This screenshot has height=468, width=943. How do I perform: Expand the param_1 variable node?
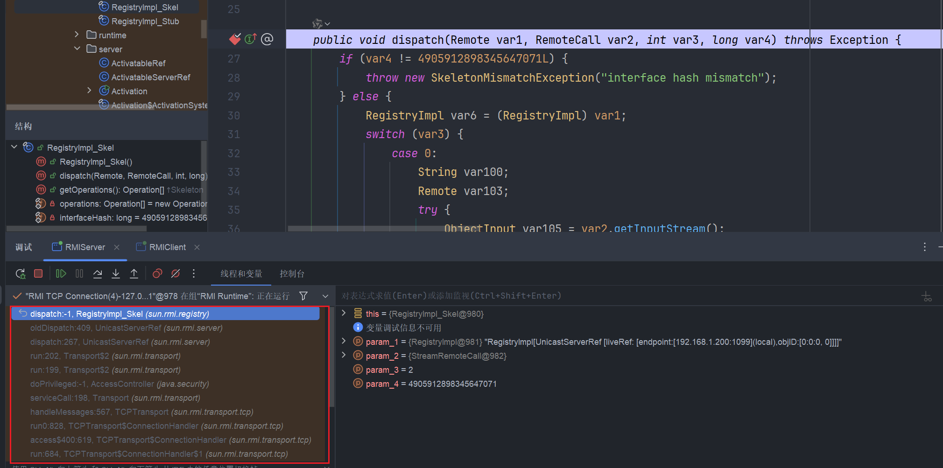coord(344,341)
